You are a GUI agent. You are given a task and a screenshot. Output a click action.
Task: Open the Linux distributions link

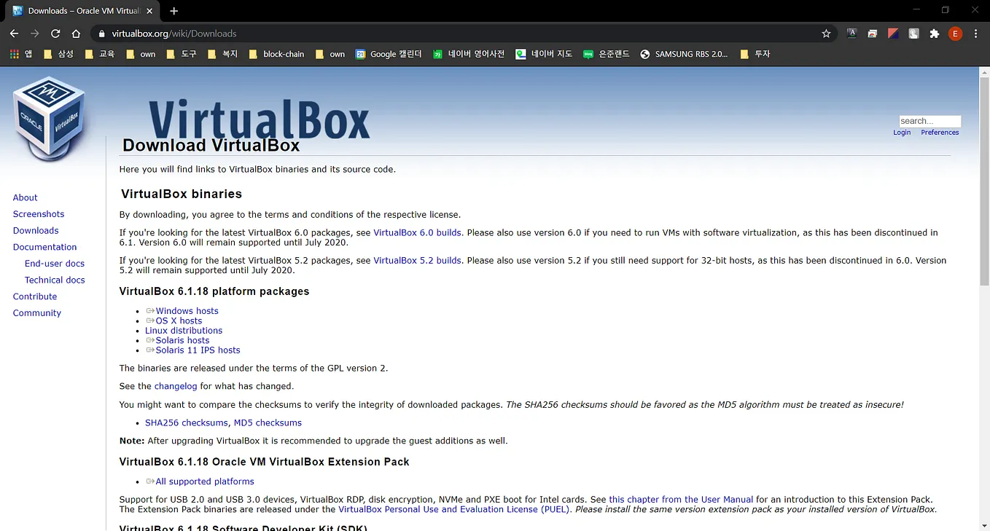pos(184,331)
